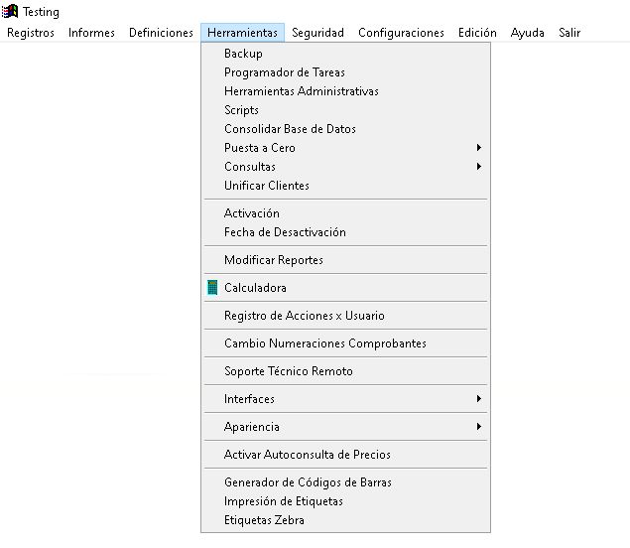The width and height of the screenshot is (630, 548).
Task: Toggle Activar Autoconsulta de Precios
Action: 307,455
